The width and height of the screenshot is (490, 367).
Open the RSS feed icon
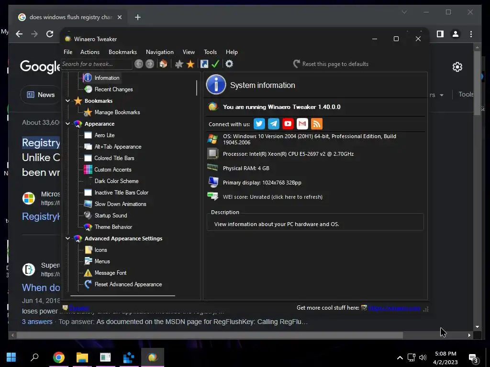[x=317, y=124]
